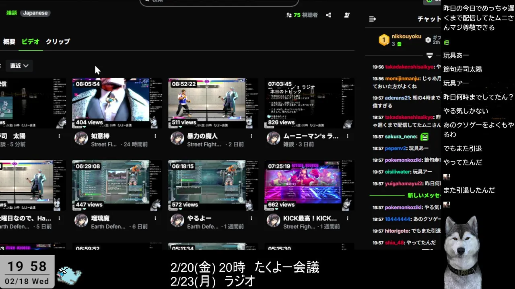This screenshot has width=515, height=289.
Task: Click chat username oisiiiwater
Action: tap(398, 172)
